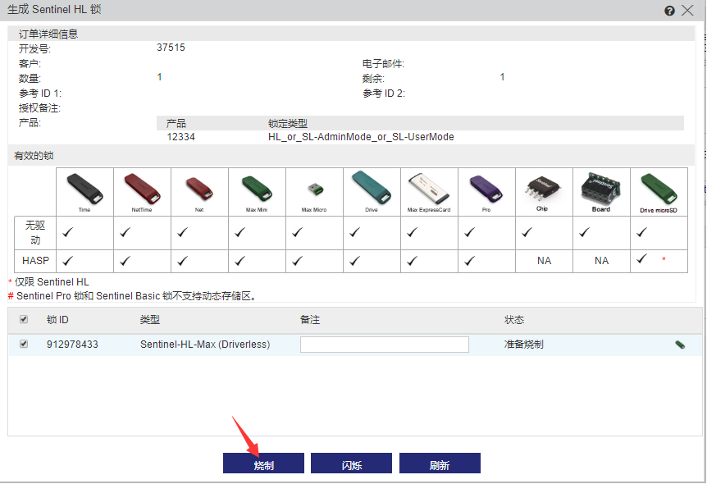Screen dimensions: 707x484
Task: Select the purple Pro key icon
Action: coord(486,188)
